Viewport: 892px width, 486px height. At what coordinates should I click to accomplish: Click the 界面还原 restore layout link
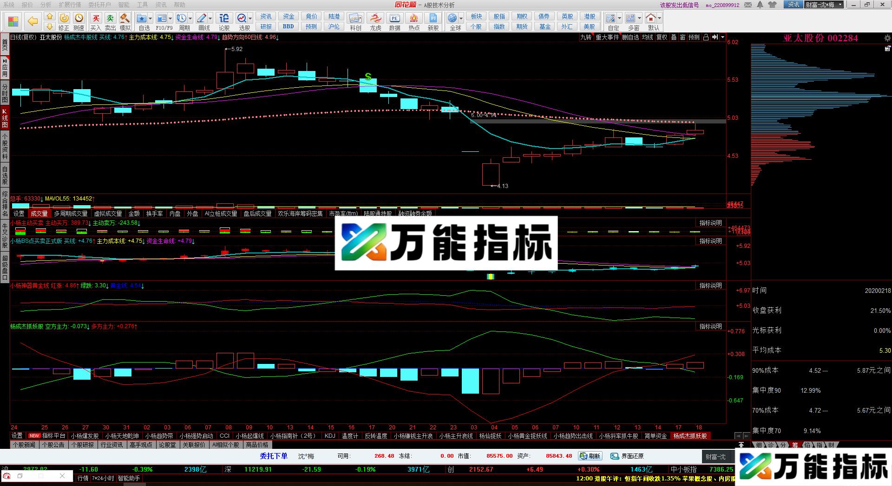(627, 456)
